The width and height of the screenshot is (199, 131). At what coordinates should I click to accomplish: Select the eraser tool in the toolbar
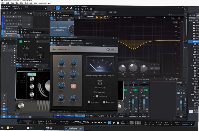click(x=71, y=8)
